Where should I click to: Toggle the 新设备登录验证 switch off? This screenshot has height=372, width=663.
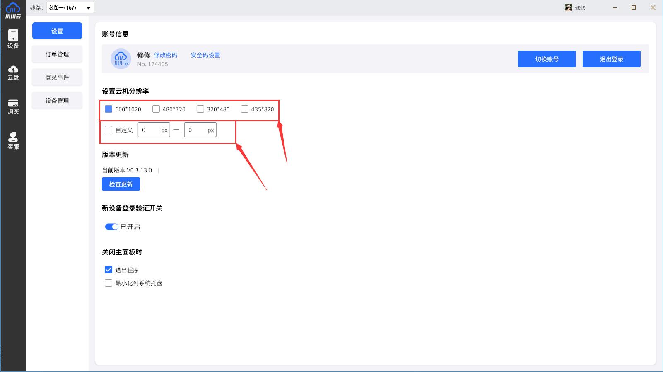pyautogui.click(x=111, y=227)
